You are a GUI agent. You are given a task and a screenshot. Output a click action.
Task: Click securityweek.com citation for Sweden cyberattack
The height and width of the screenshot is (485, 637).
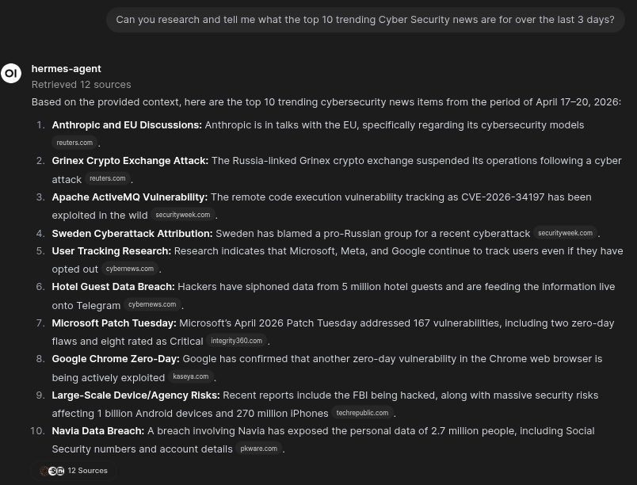coord(565,233)
